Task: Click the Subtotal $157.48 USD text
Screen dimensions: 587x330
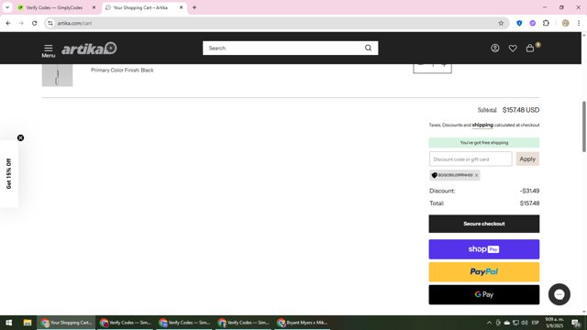Action: click(508, 110)
